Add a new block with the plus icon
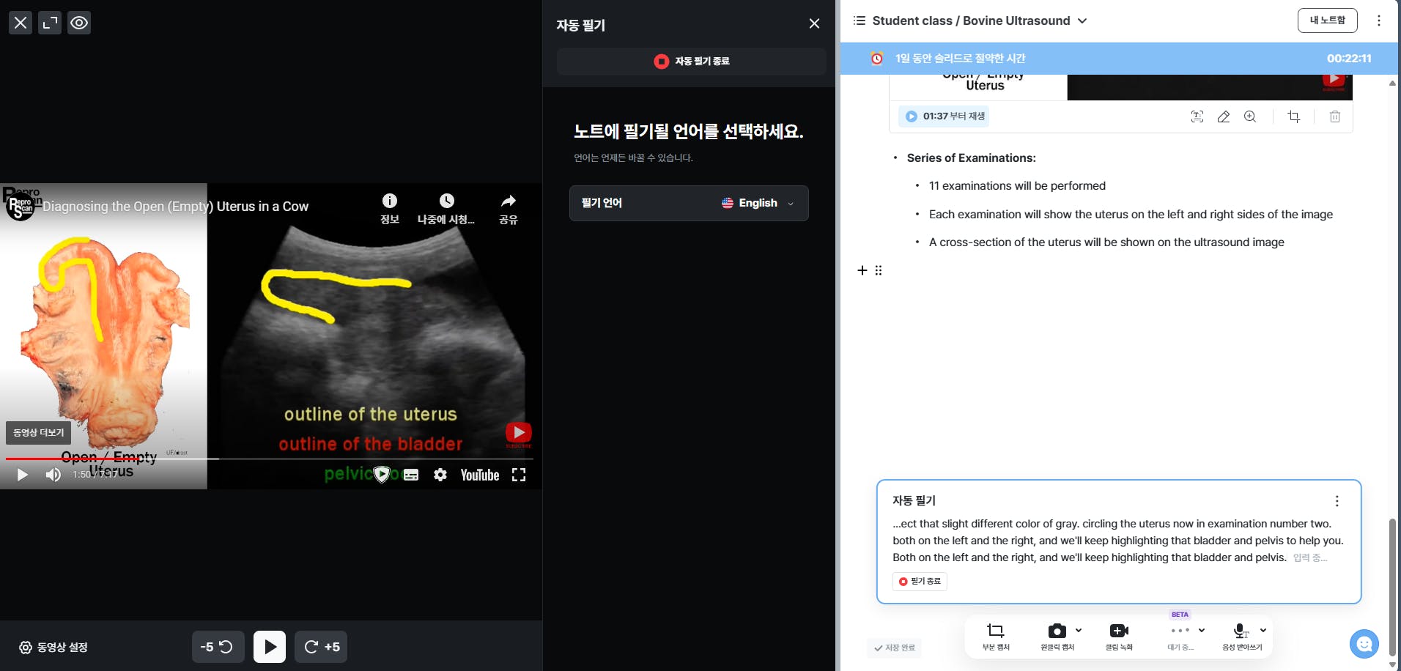The width and height of the screenshot is (1401, 671). click(862, 270)
